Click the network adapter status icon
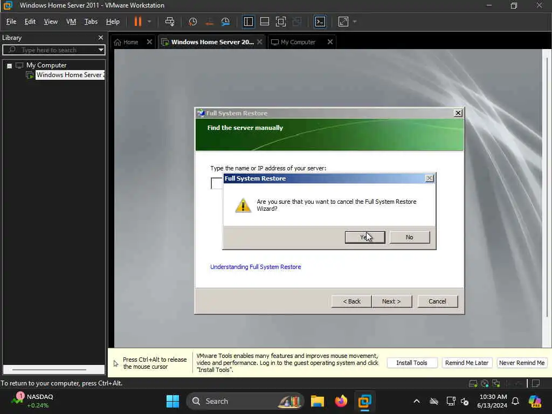This screenshot has width=552, height=414. [496, 383]
